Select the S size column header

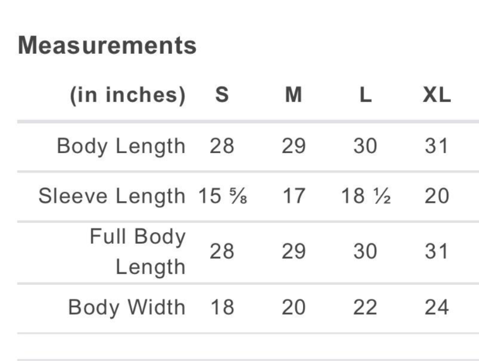click(222, 95)
